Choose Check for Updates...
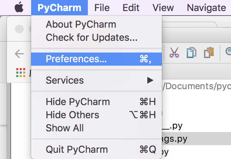This screenshot has width=231, height=159. point(92,37)
